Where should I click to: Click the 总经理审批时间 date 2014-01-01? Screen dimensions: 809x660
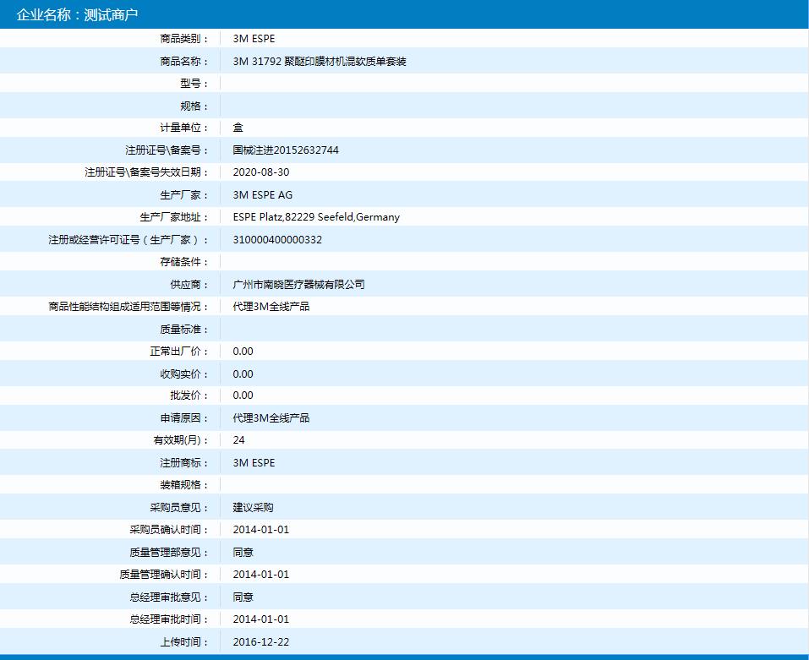click(x=261, y=619)
